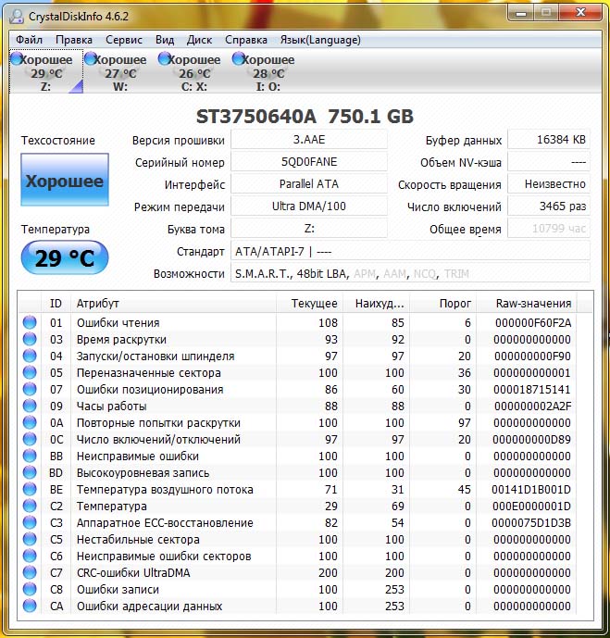Click the firmware version field 3.AAE

[x=309, y=140]
